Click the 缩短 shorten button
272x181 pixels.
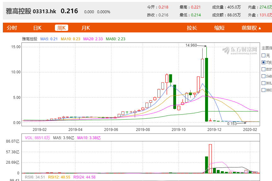pos(219,28)
